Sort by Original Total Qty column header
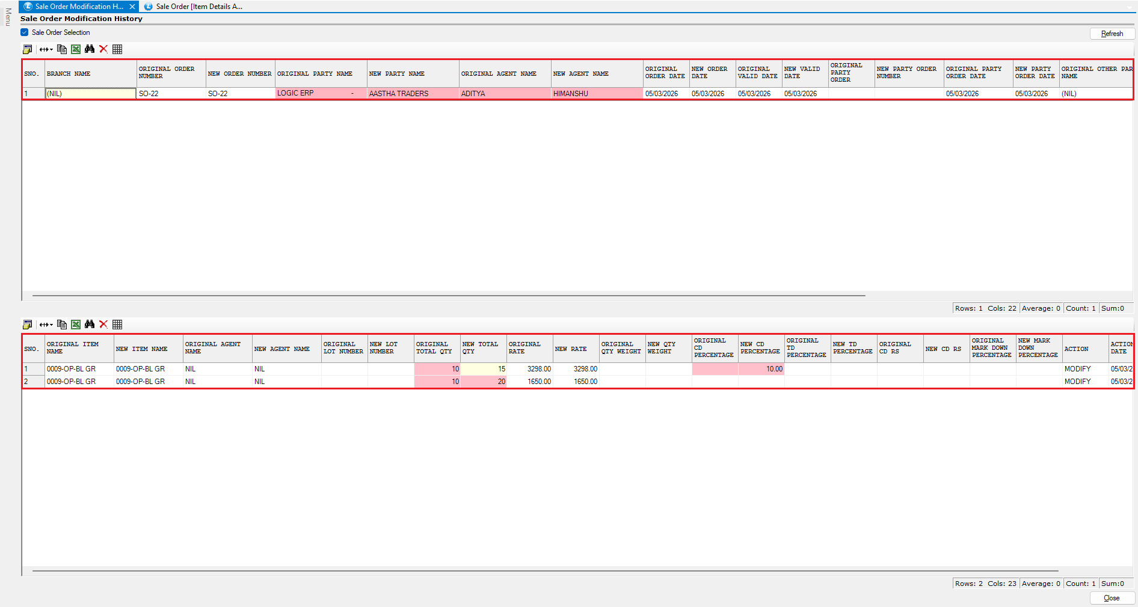 pos(437,348)
